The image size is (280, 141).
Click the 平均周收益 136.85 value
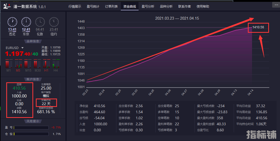pyautogui.click(x=261, y=112)
